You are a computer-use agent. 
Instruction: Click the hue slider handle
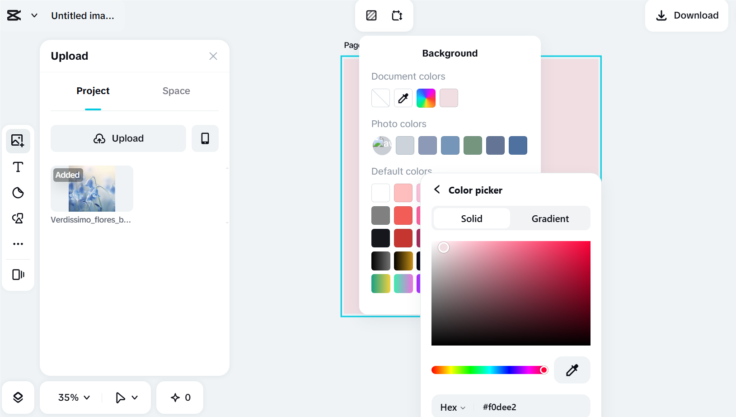coord(544,370)
